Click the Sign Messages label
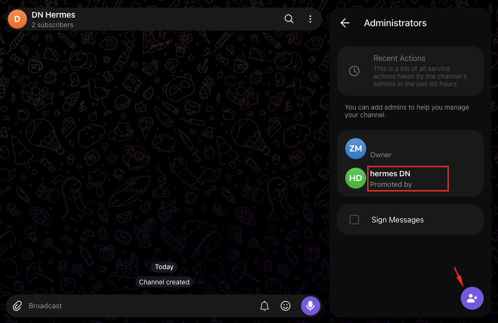 [398, 220]
